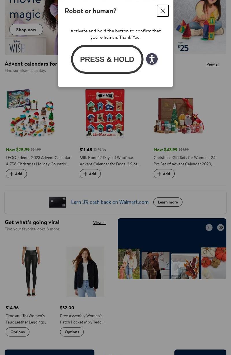Open the pumpkin decor video thumbnail

point(214,263)
